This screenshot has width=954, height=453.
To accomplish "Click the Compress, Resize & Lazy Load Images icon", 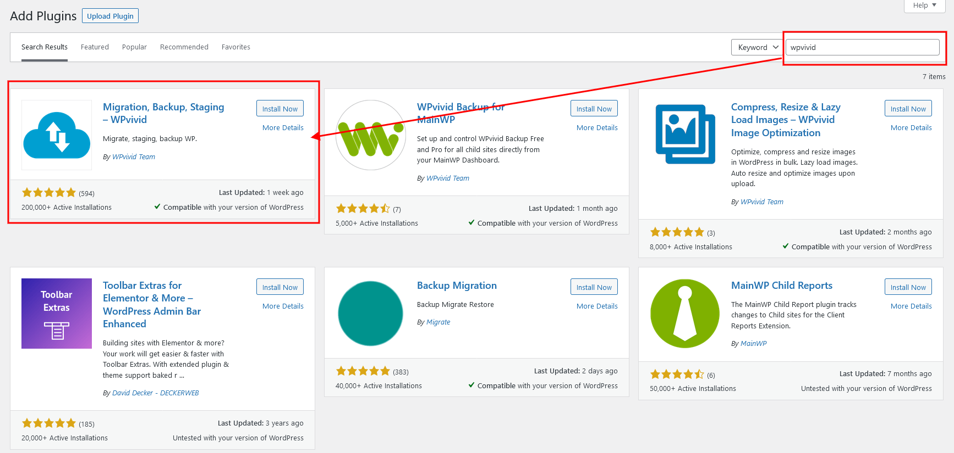I will point(685,135).
